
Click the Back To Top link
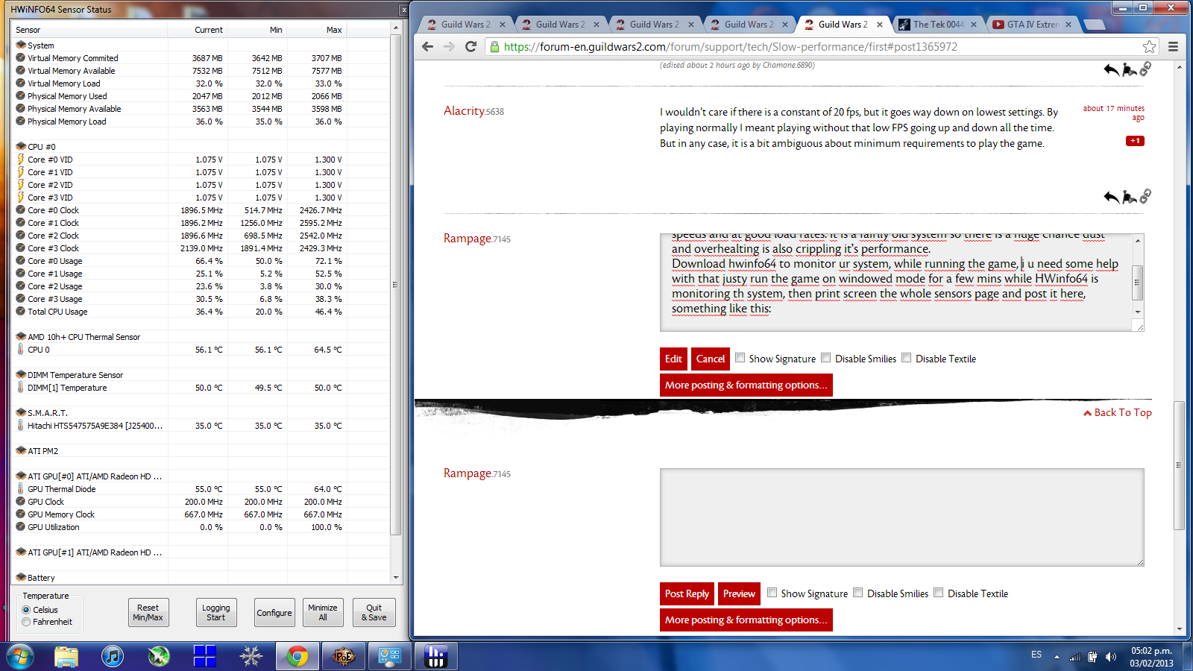(1118, 412)
